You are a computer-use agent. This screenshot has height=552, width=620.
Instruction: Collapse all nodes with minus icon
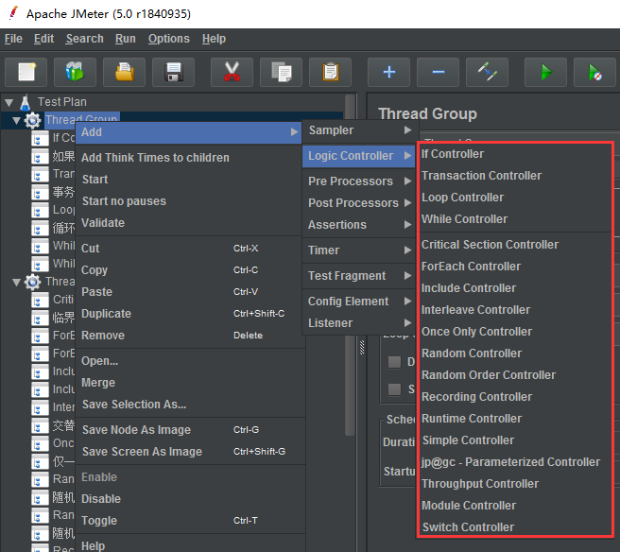click(439, 72)
